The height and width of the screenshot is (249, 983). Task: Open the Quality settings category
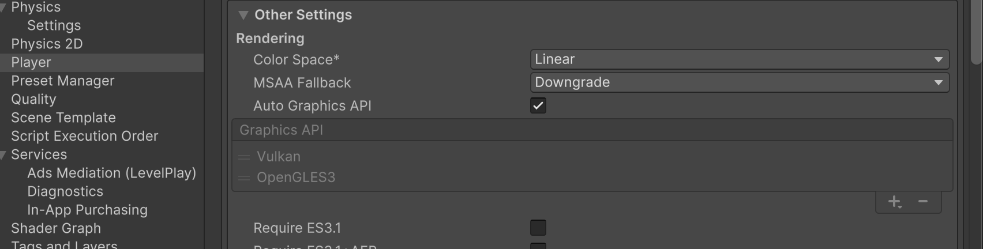coord(33,99)
